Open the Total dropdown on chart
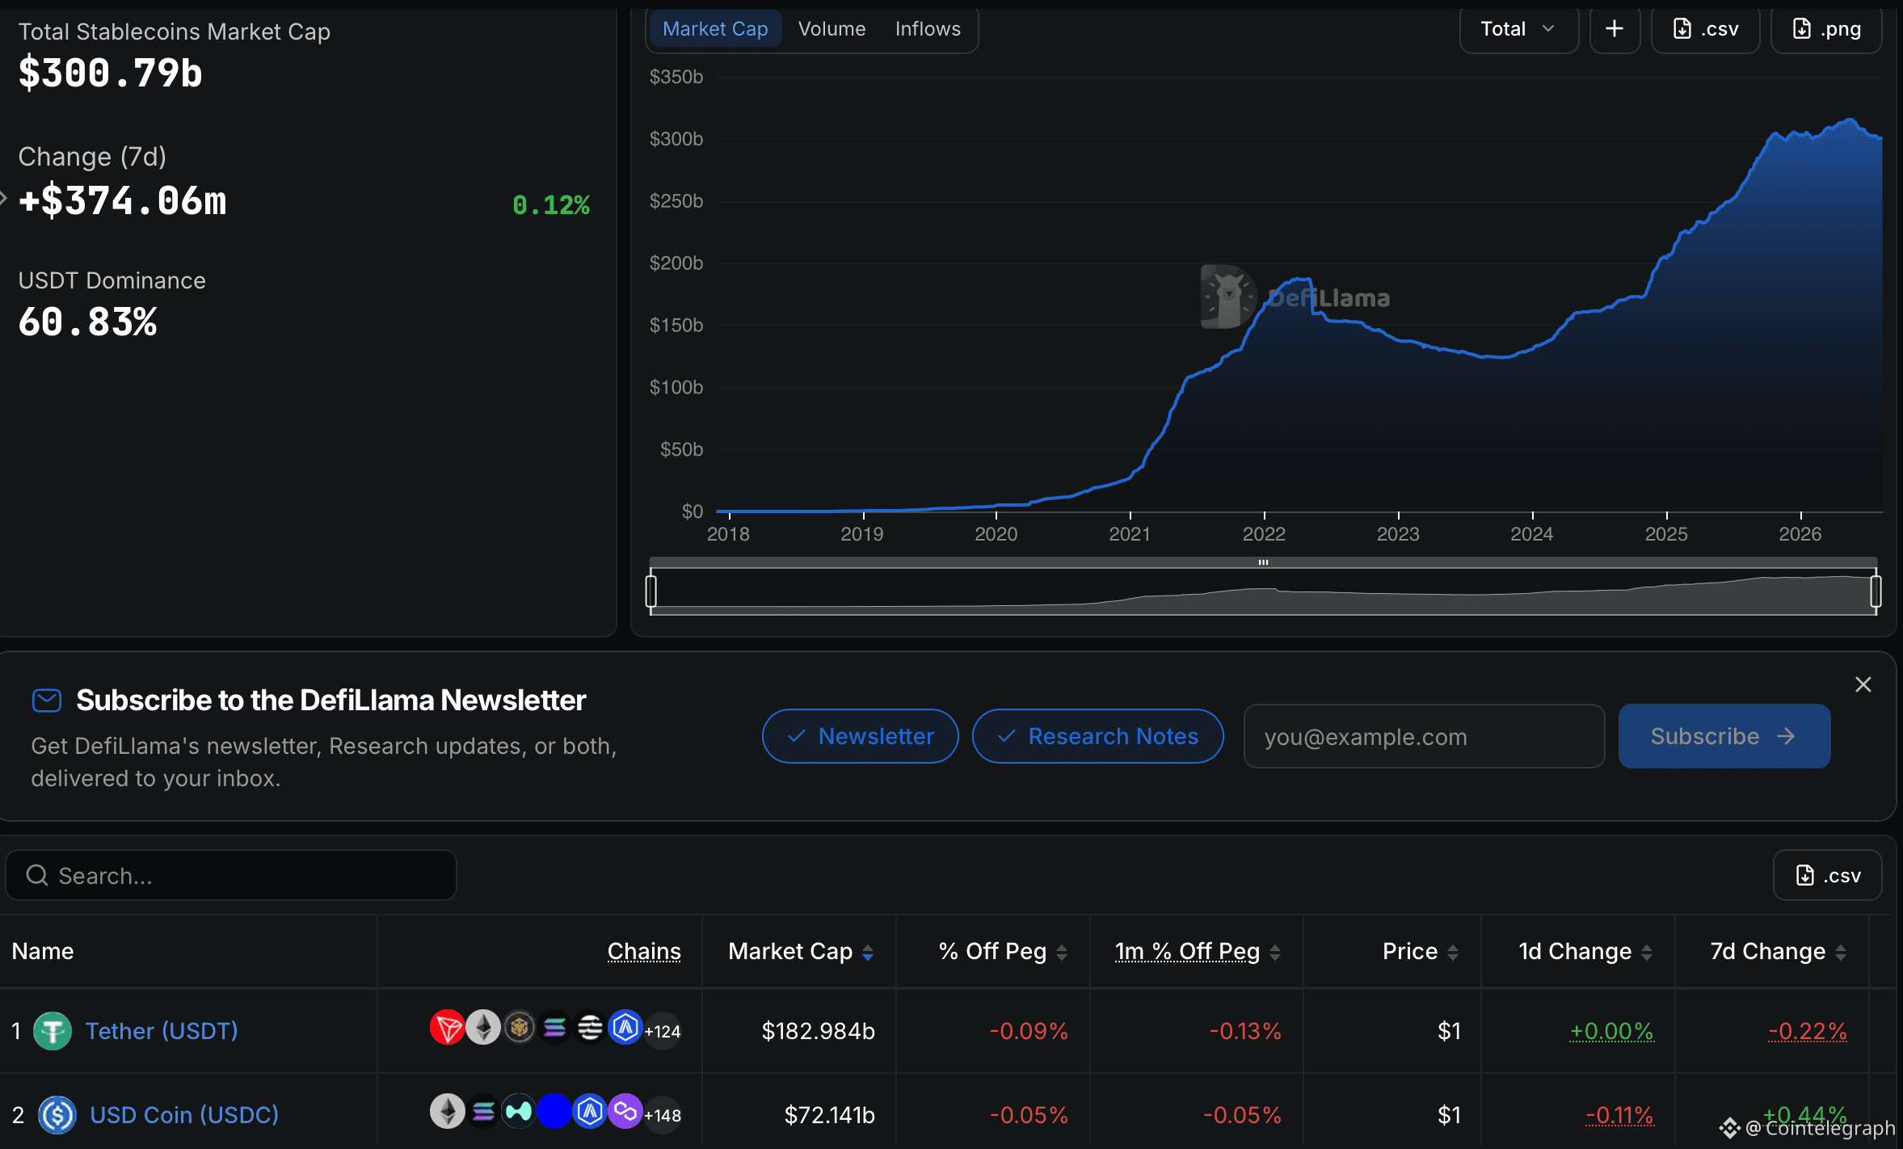Viewport: 1903px width, 1149px height. 1518,29
